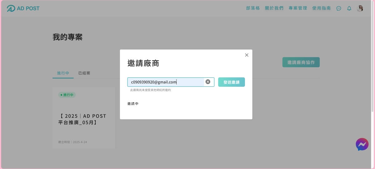This screenshot has width=375, height=169.
Task: Click the 邀請廠商協作 button
Action: point(301,62)
